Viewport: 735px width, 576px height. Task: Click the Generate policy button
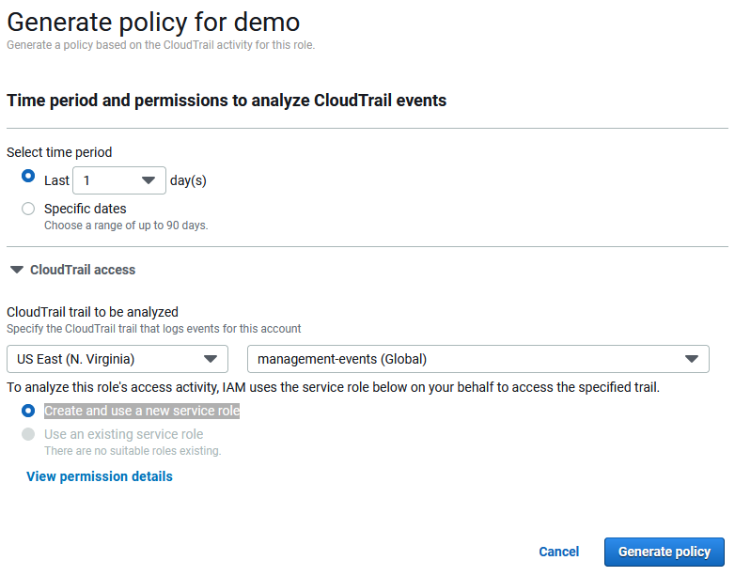[665, 553]
